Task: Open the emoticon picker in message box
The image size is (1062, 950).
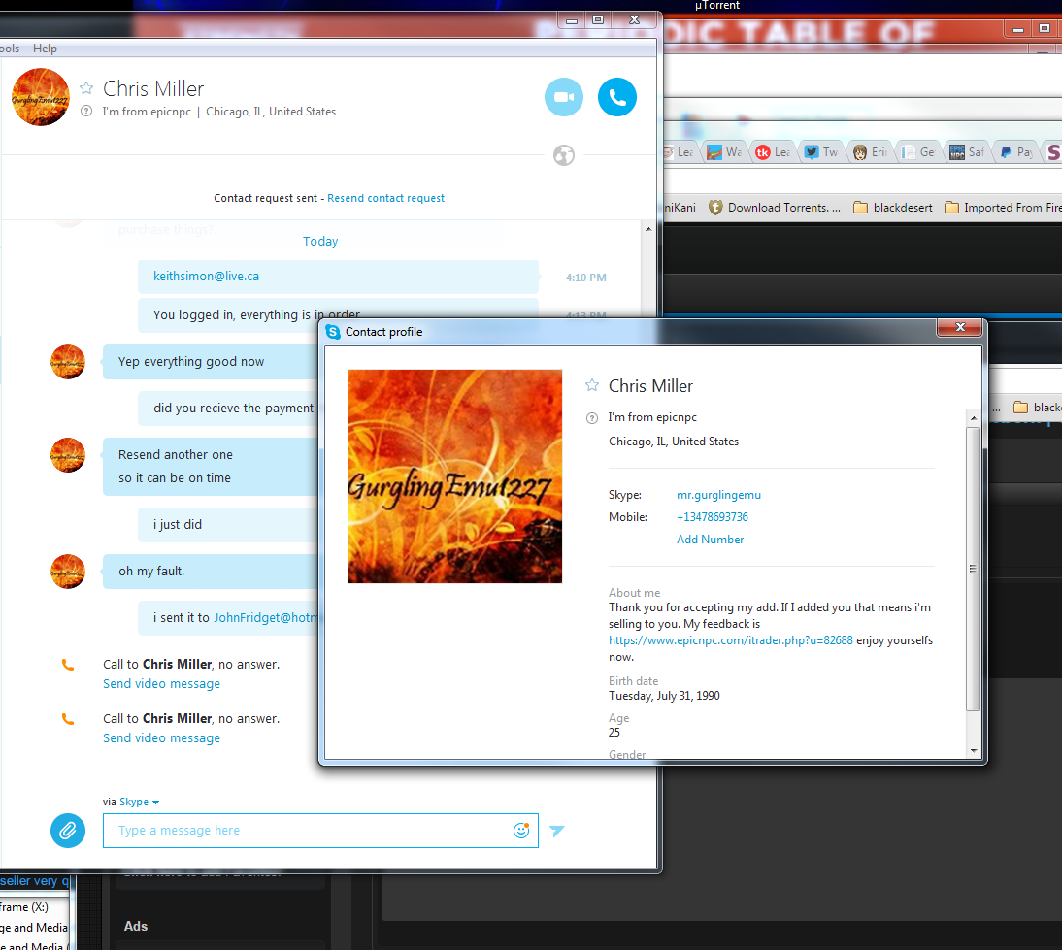Action: click(x=521, y=830)
